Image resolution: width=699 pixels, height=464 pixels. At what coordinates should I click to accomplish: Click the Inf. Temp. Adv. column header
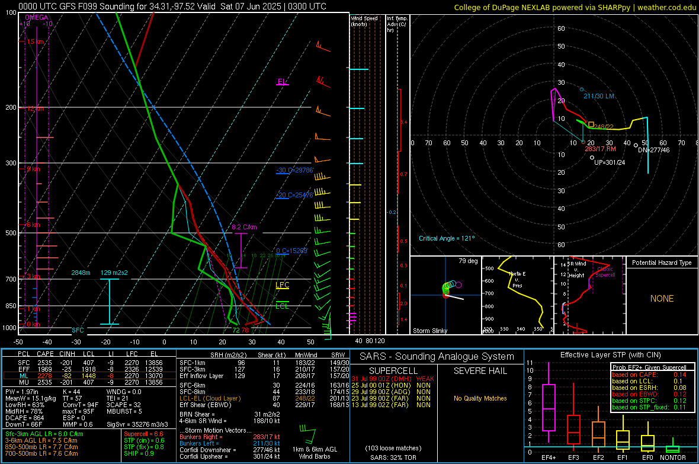[397, 24]
